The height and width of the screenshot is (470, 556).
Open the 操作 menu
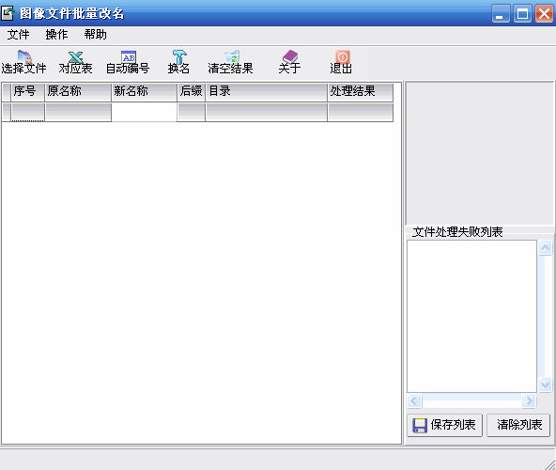56,35
